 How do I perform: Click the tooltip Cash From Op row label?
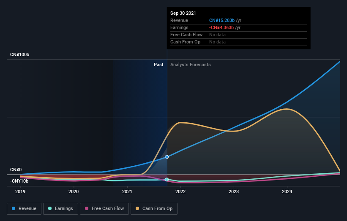point(185,42)
